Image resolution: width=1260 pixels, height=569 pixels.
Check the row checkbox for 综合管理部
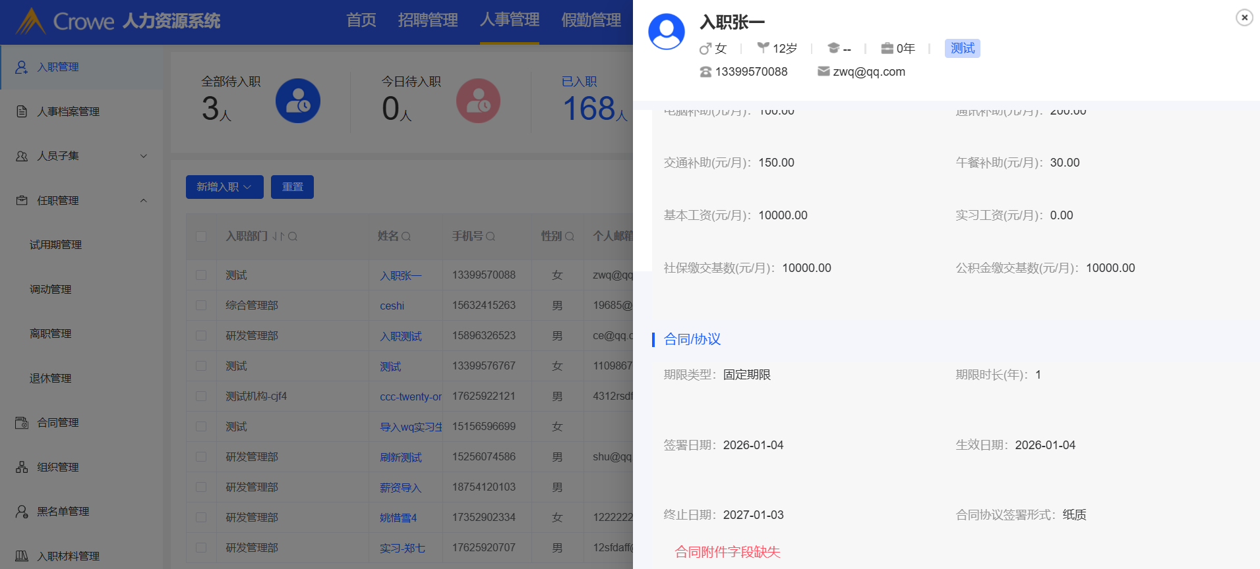(201, 306)
